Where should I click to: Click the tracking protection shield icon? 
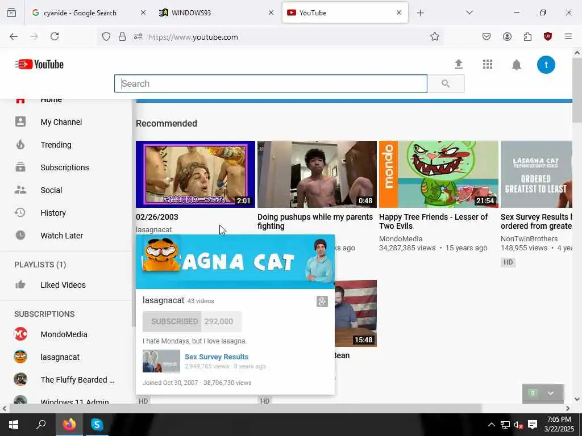click(106, 36)
